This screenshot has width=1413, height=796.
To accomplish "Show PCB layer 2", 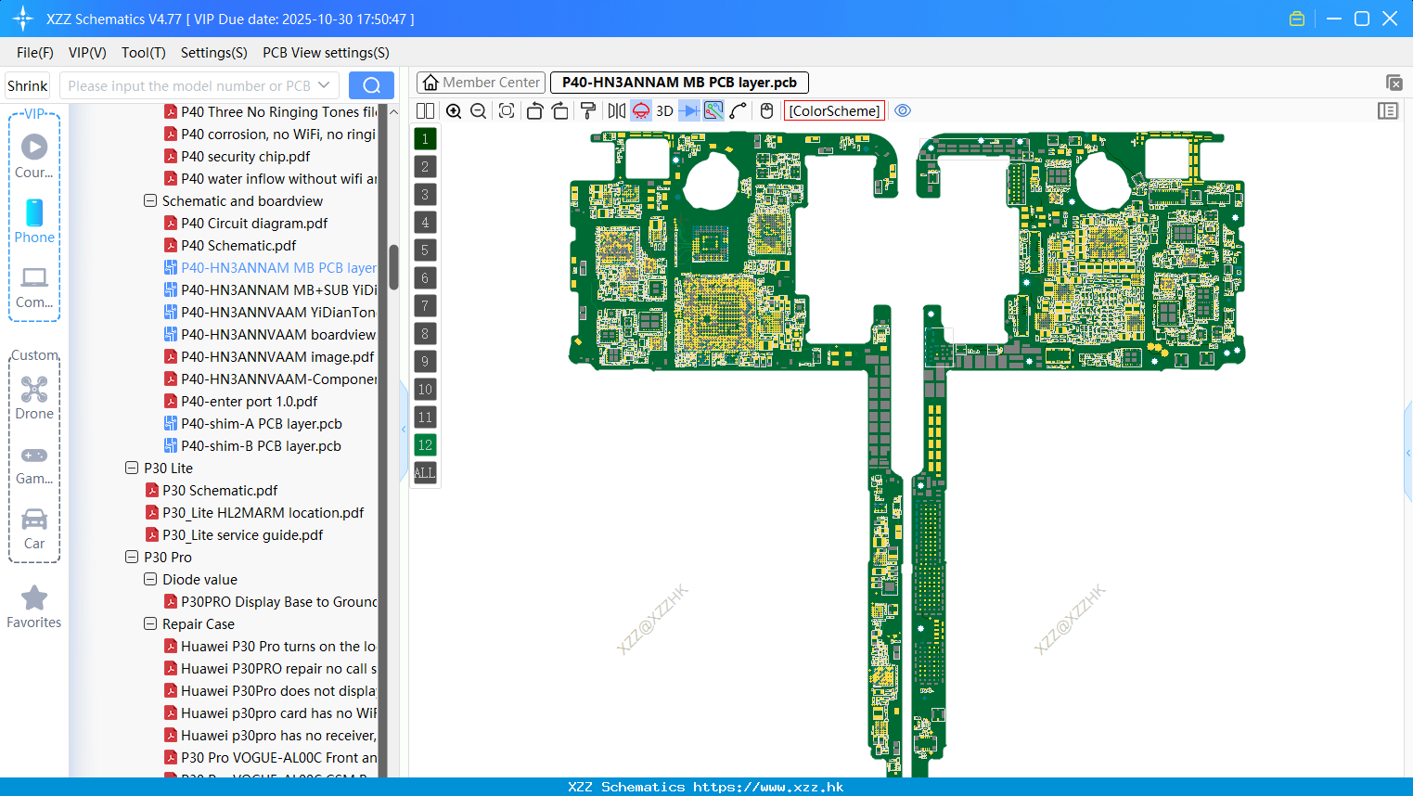I will pos(425,167).
